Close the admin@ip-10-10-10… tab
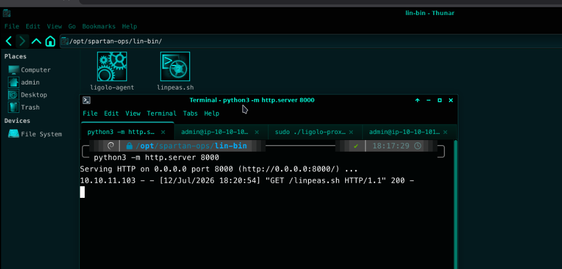The width and height of the screenshot is (562, 269). (256, 132)
